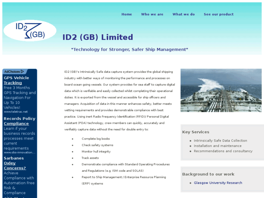The width and height of the screenshot is (264, 198).
Task: Click the Background to our work heading
Action: [x=208, y=174]
